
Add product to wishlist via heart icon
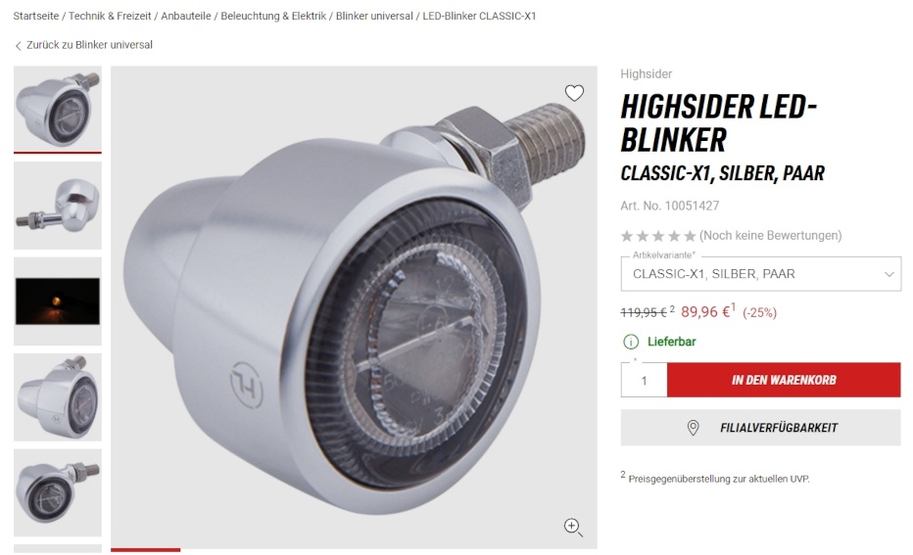pyautogui.click(x=574, y=93)
